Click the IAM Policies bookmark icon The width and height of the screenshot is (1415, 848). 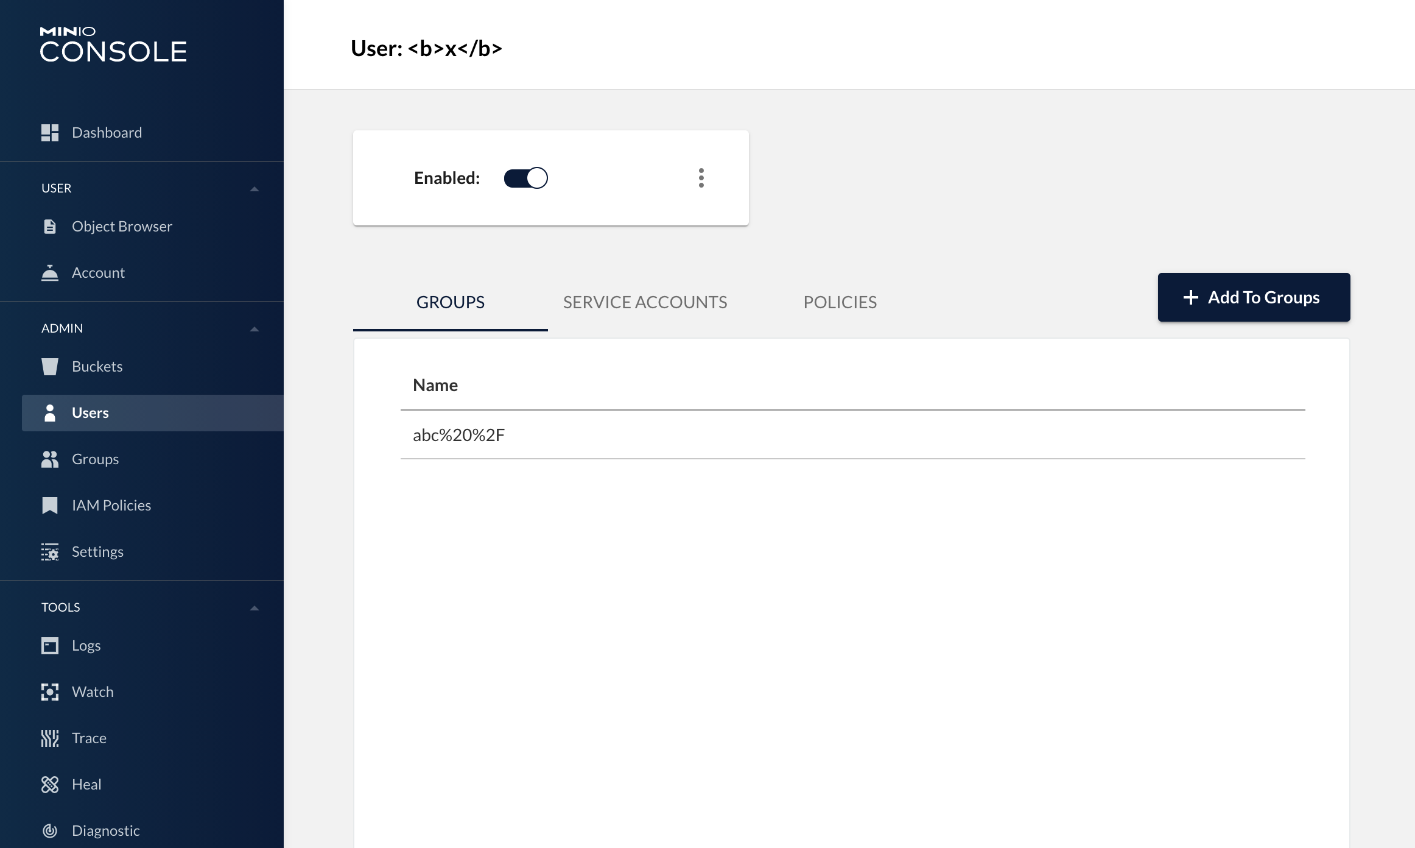pos(50,506)
